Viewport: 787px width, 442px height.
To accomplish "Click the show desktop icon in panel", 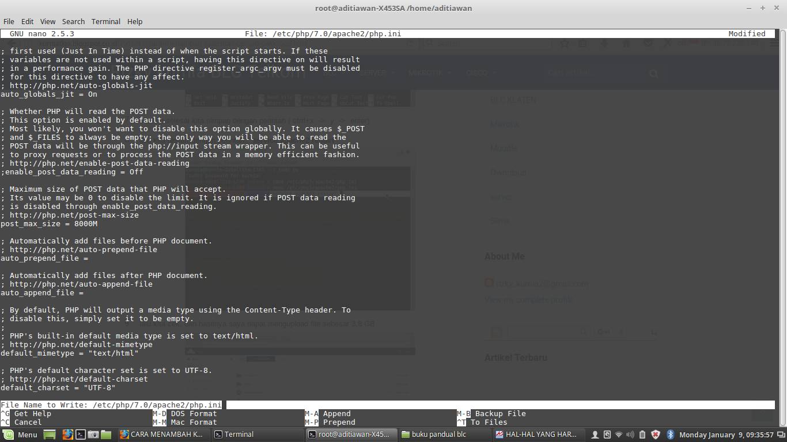I will point(50,435).
